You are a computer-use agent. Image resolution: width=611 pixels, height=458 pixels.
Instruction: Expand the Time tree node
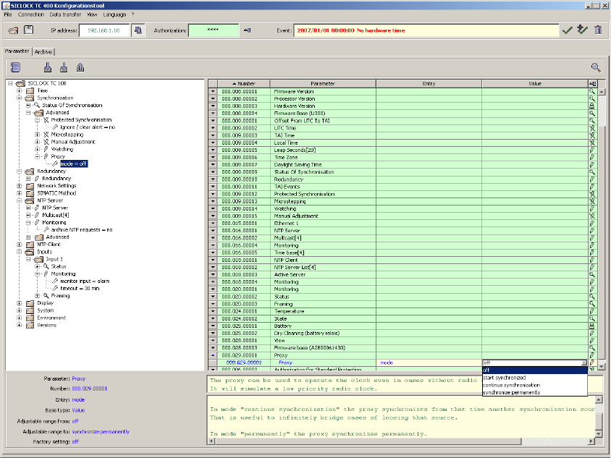20,90
